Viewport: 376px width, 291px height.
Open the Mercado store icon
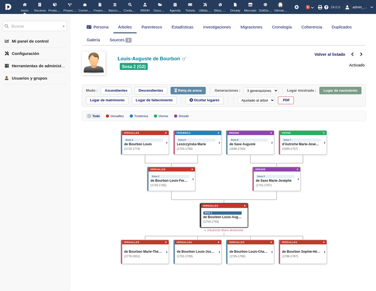point(250,4)
